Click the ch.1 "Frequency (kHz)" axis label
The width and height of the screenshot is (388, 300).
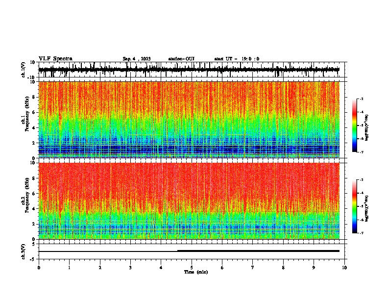click(x=27, y=114)
